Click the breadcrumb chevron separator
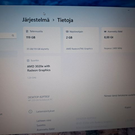This screenshot has height=135, width=135. pyautogui.click(x=53, y=20)
